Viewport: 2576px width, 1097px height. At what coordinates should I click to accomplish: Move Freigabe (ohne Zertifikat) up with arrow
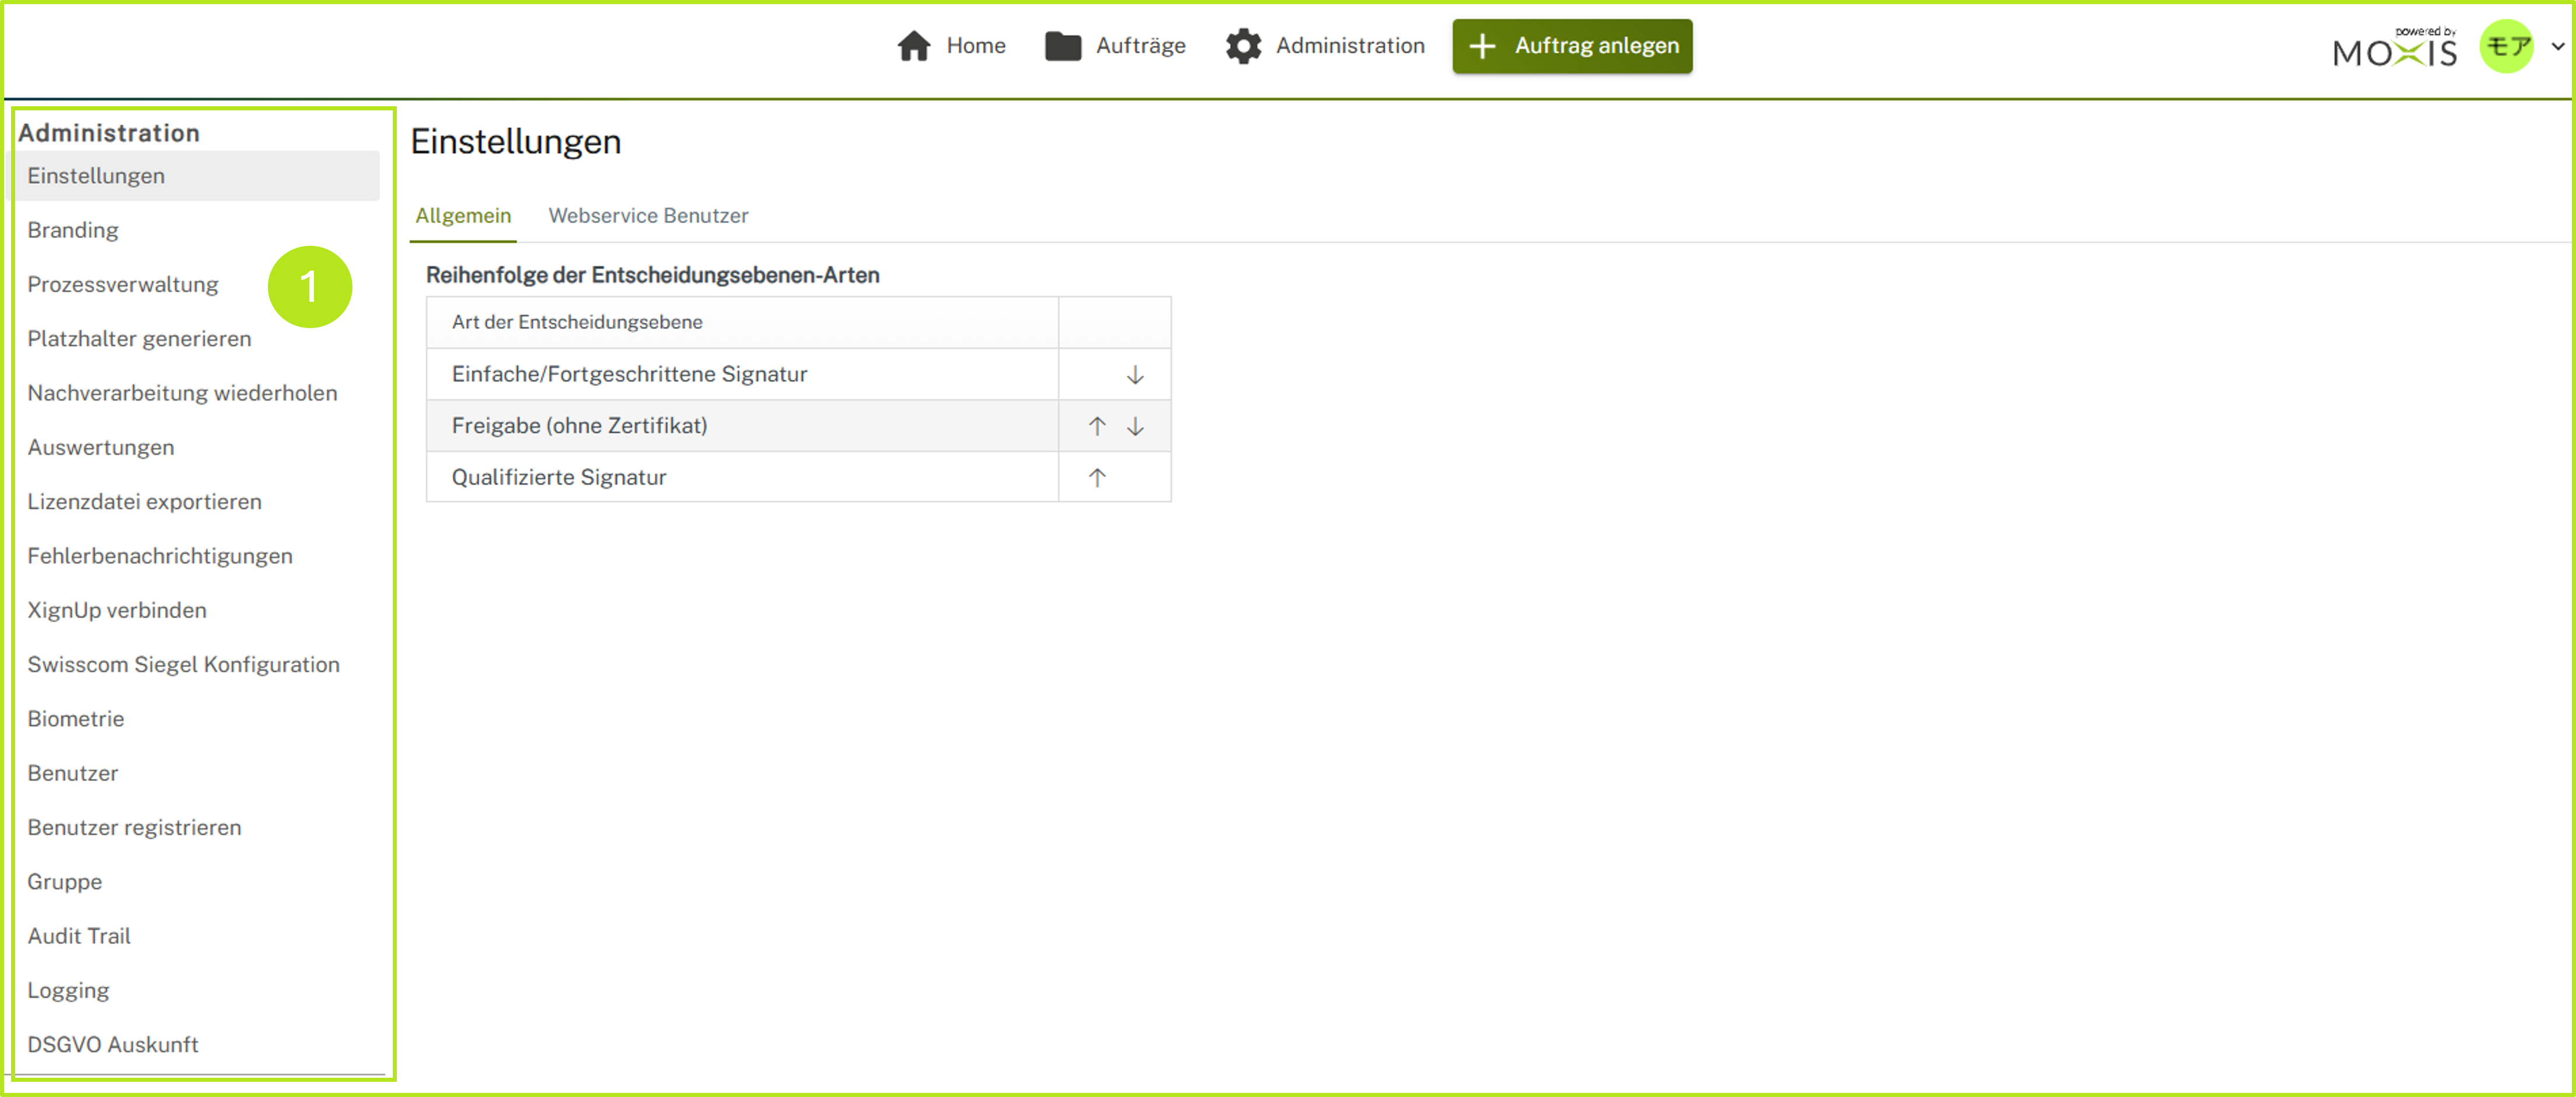[1097, 426]
